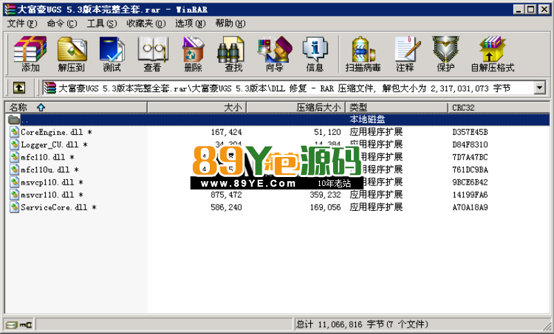Click the parent folder icon in list
554x334 pixels.
pyautogui.click(x=14, y=120)
